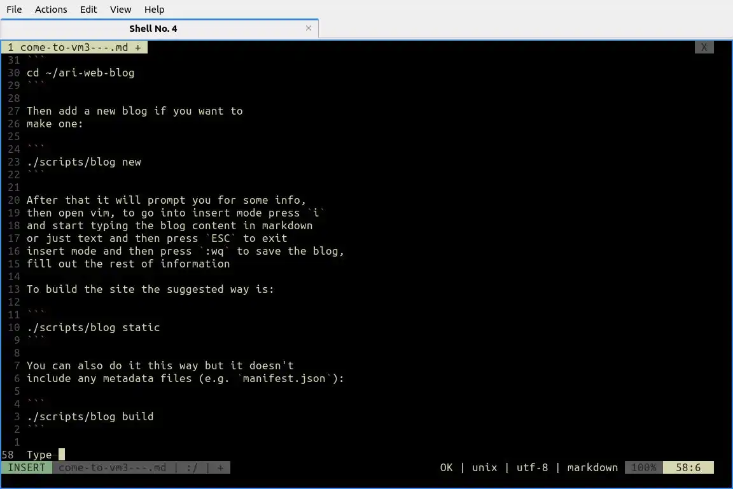The height and width of the screenshot is (489, 733).
Task: Click the line 'make one:'
Action: [55, 124]
